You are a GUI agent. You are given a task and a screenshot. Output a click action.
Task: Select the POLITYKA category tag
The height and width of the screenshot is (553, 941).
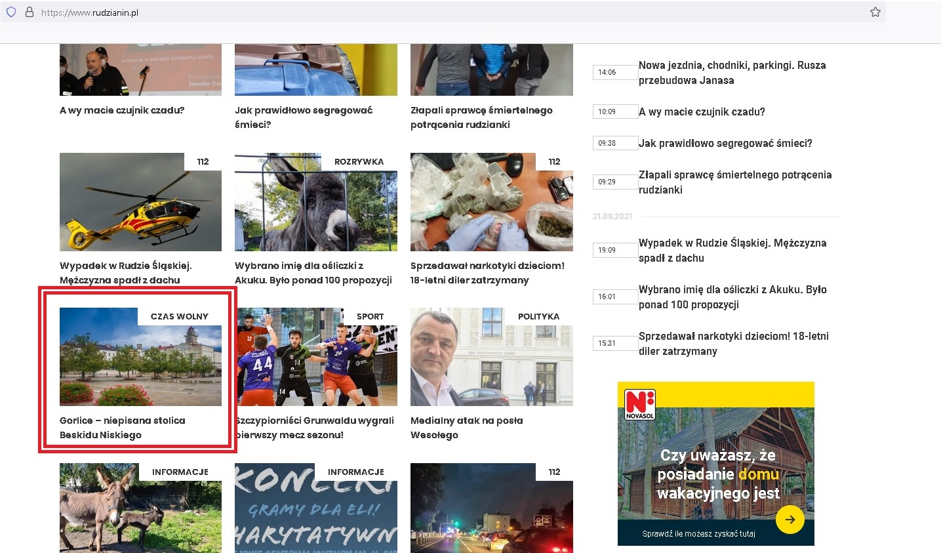(538, 316)
